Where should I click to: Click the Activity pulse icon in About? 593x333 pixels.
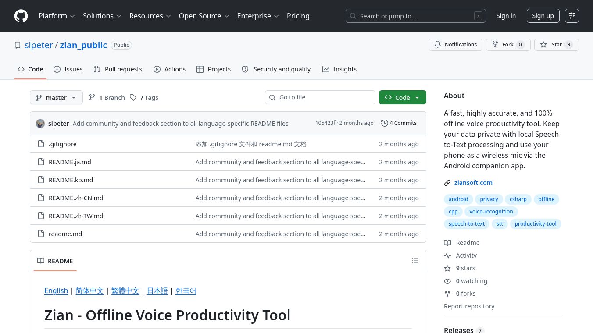point(447,255)
